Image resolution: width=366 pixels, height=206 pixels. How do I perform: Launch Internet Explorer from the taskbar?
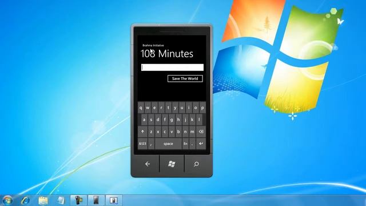point(25,200)
